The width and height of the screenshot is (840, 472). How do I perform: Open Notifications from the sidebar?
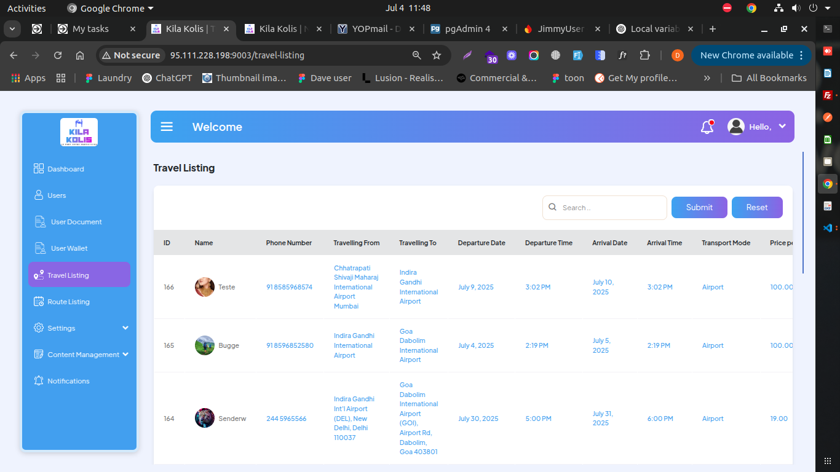tap(68, 381)
